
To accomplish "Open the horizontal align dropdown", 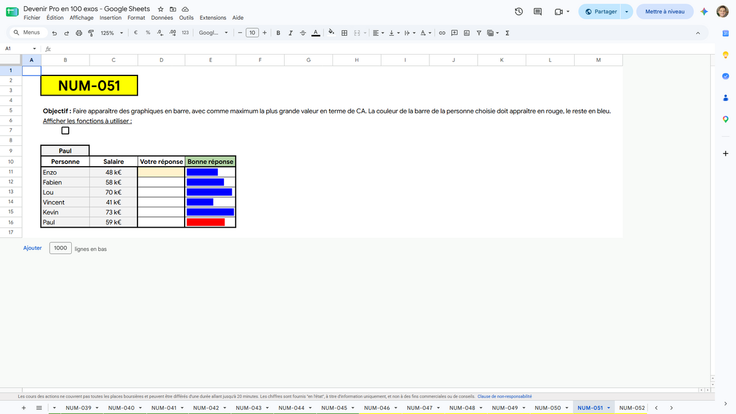I will coord(378,33).
